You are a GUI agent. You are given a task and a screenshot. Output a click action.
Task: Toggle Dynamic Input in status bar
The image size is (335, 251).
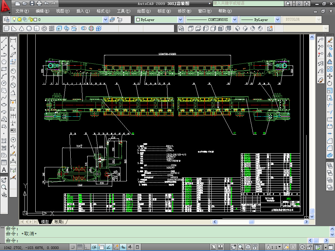123,247
